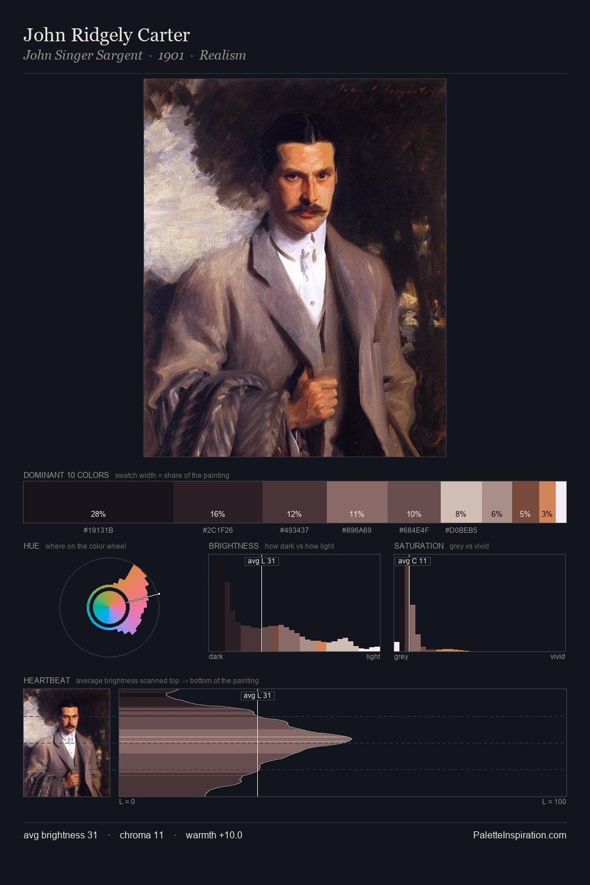Click 'warmth +10.0' in footer
The width and height of the screenshot is (590, 885).
click(x=214, y=835)
